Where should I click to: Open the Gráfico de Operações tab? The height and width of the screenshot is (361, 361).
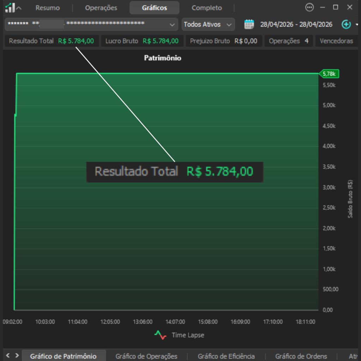(x=146, y=356)
